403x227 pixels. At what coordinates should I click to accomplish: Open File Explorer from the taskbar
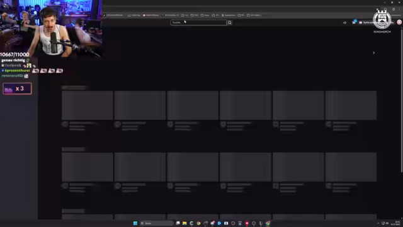click(x=184, y=223)
